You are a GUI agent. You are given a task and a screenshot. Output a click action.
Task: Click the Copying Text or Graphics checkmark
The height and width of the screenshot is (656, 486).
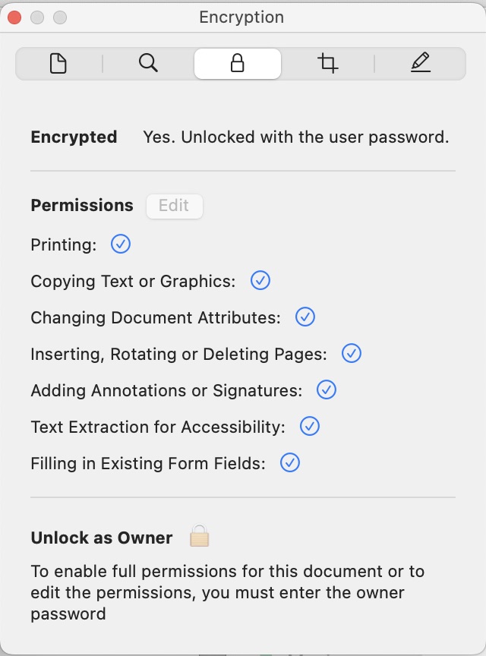click(260, 280)
